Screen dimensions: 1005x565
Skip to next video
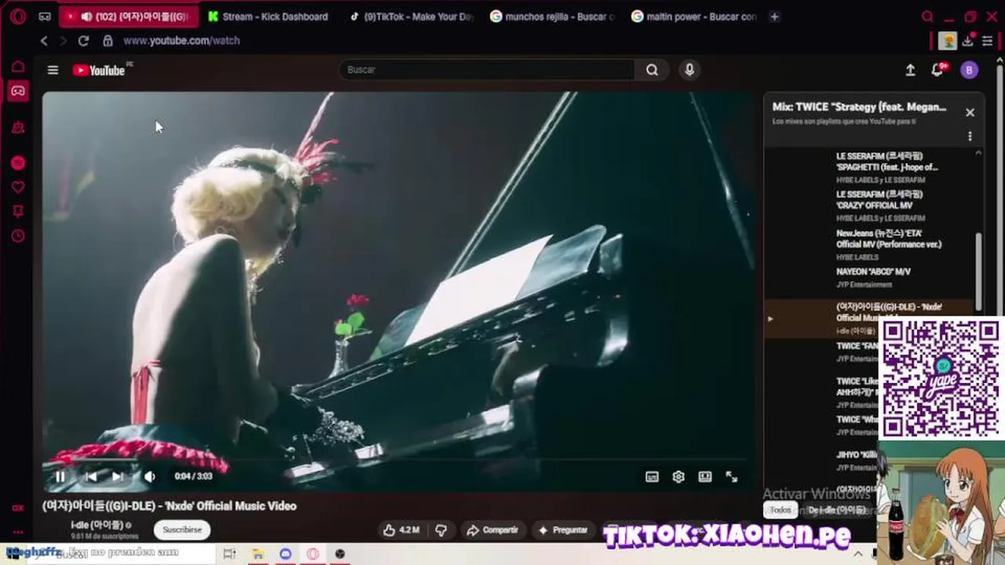click(x=118, y=476)
